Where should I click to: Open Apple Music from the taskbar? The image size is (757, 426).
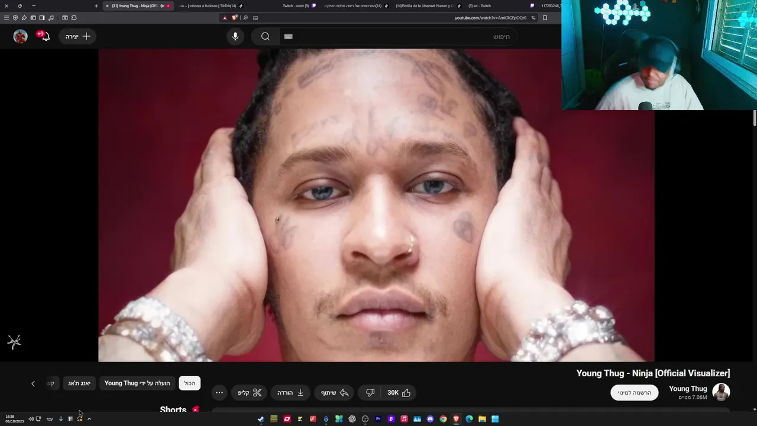(405, 419)
